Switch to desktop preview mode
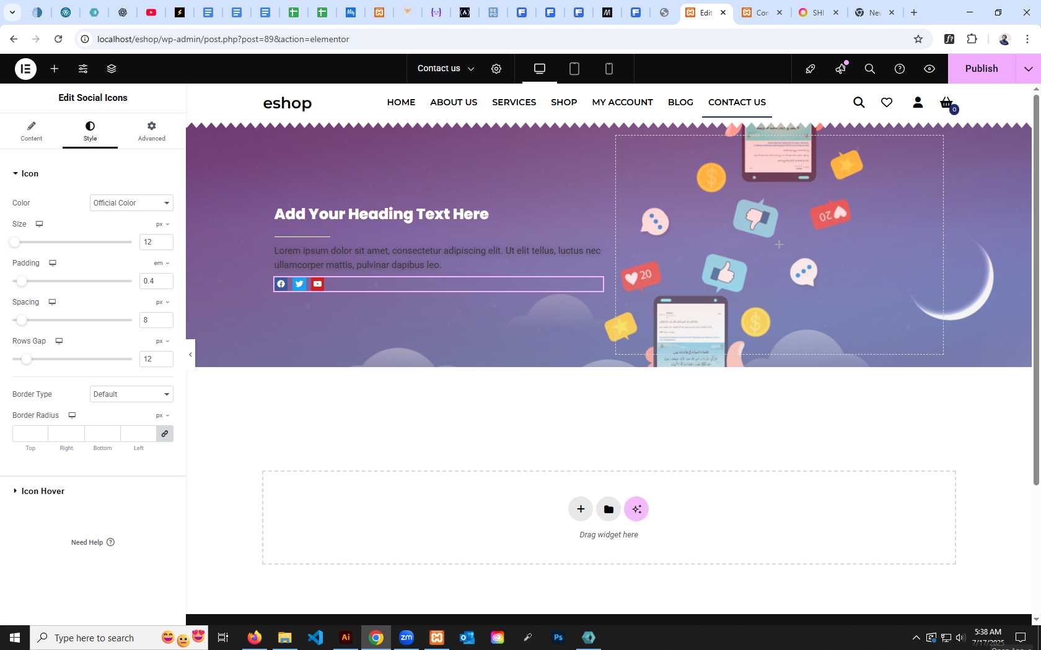This screenshot has width=1041, height=650. pyautogui.click(x=540, y=69)
